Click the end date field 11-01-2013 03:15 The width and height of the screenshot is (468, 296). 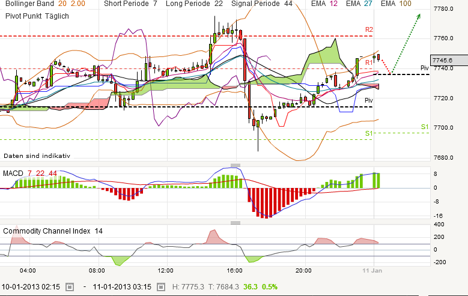coord(122,287)
